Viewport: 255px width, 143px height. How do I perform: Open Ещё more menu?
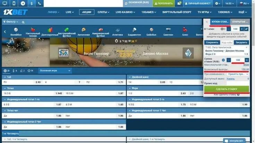click(243, 12)
